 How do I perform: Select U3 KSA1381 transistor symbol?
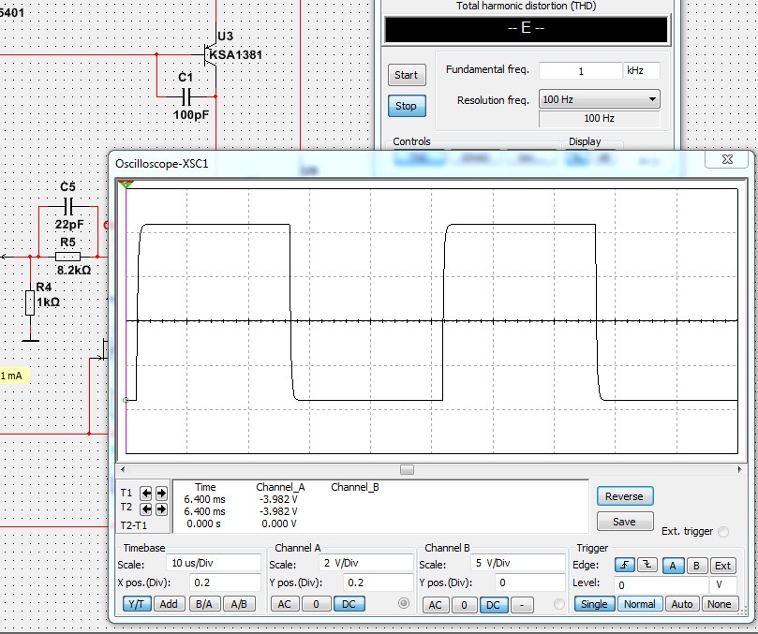point(210,54)
